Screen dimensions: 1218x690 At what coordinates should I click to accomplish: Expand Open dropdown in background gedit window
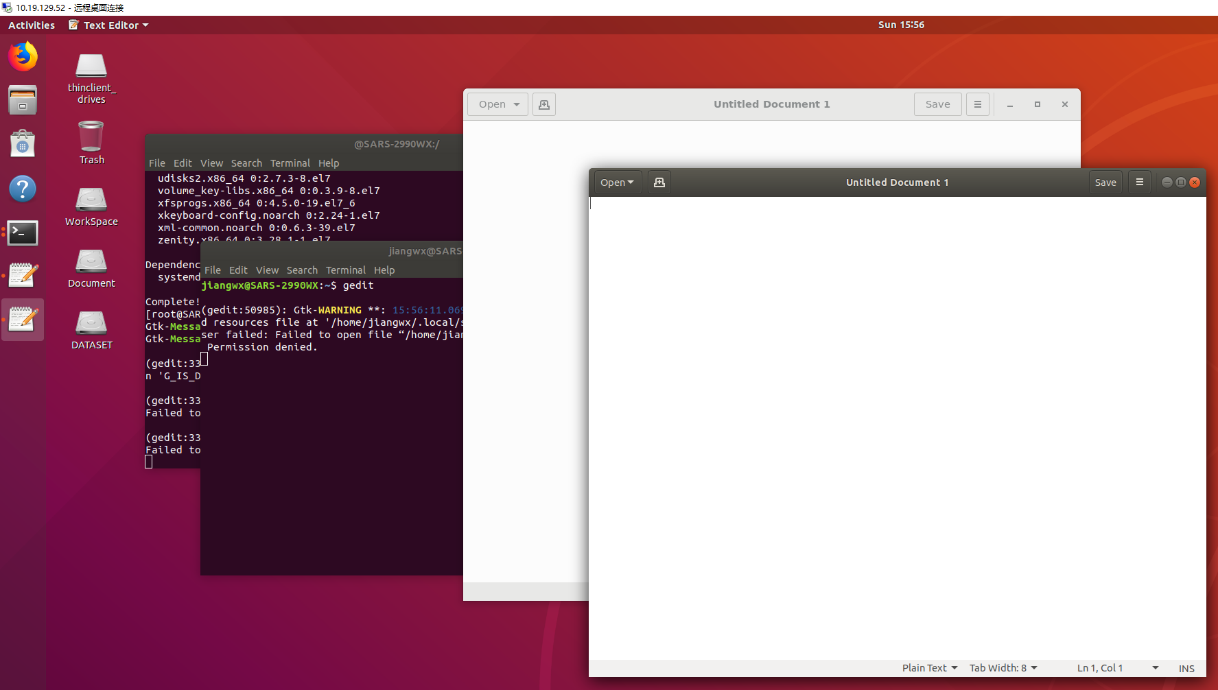click(x=498, y=104)
